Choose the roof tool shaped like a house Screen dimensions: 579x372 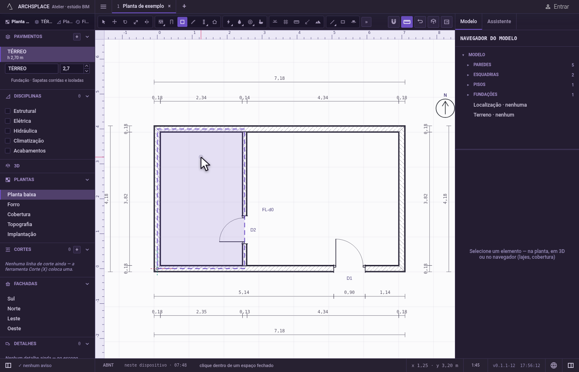tap(215, 22)
